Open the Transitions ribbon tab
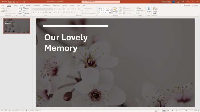 pos(37,5)
